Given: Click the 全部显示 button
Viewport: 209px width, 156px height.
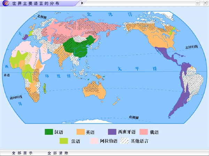Looking at the screenshot, I should 22,153.
